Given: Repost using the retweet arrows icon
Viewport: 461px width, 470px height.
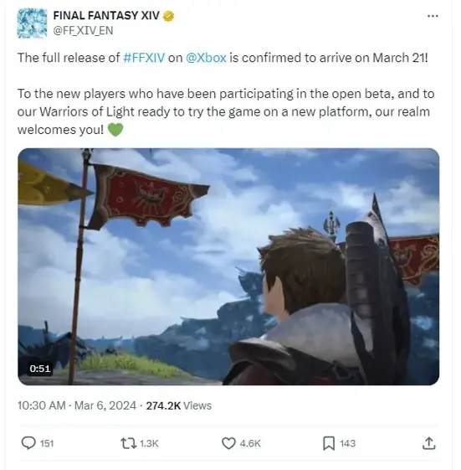Looking at the screenshot, I should click(x=128, y=443).
